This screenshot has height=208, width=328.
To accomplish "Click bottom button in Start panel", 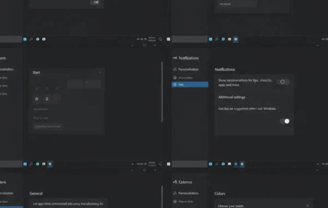I will pos(48,126).
